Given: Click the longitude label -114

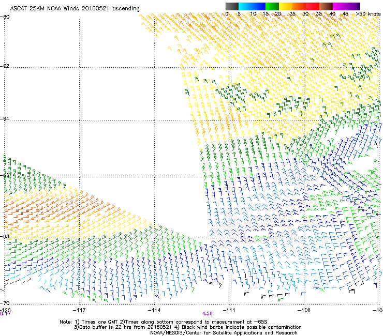Looking at the screenshot, I should [x=154, y=310].
